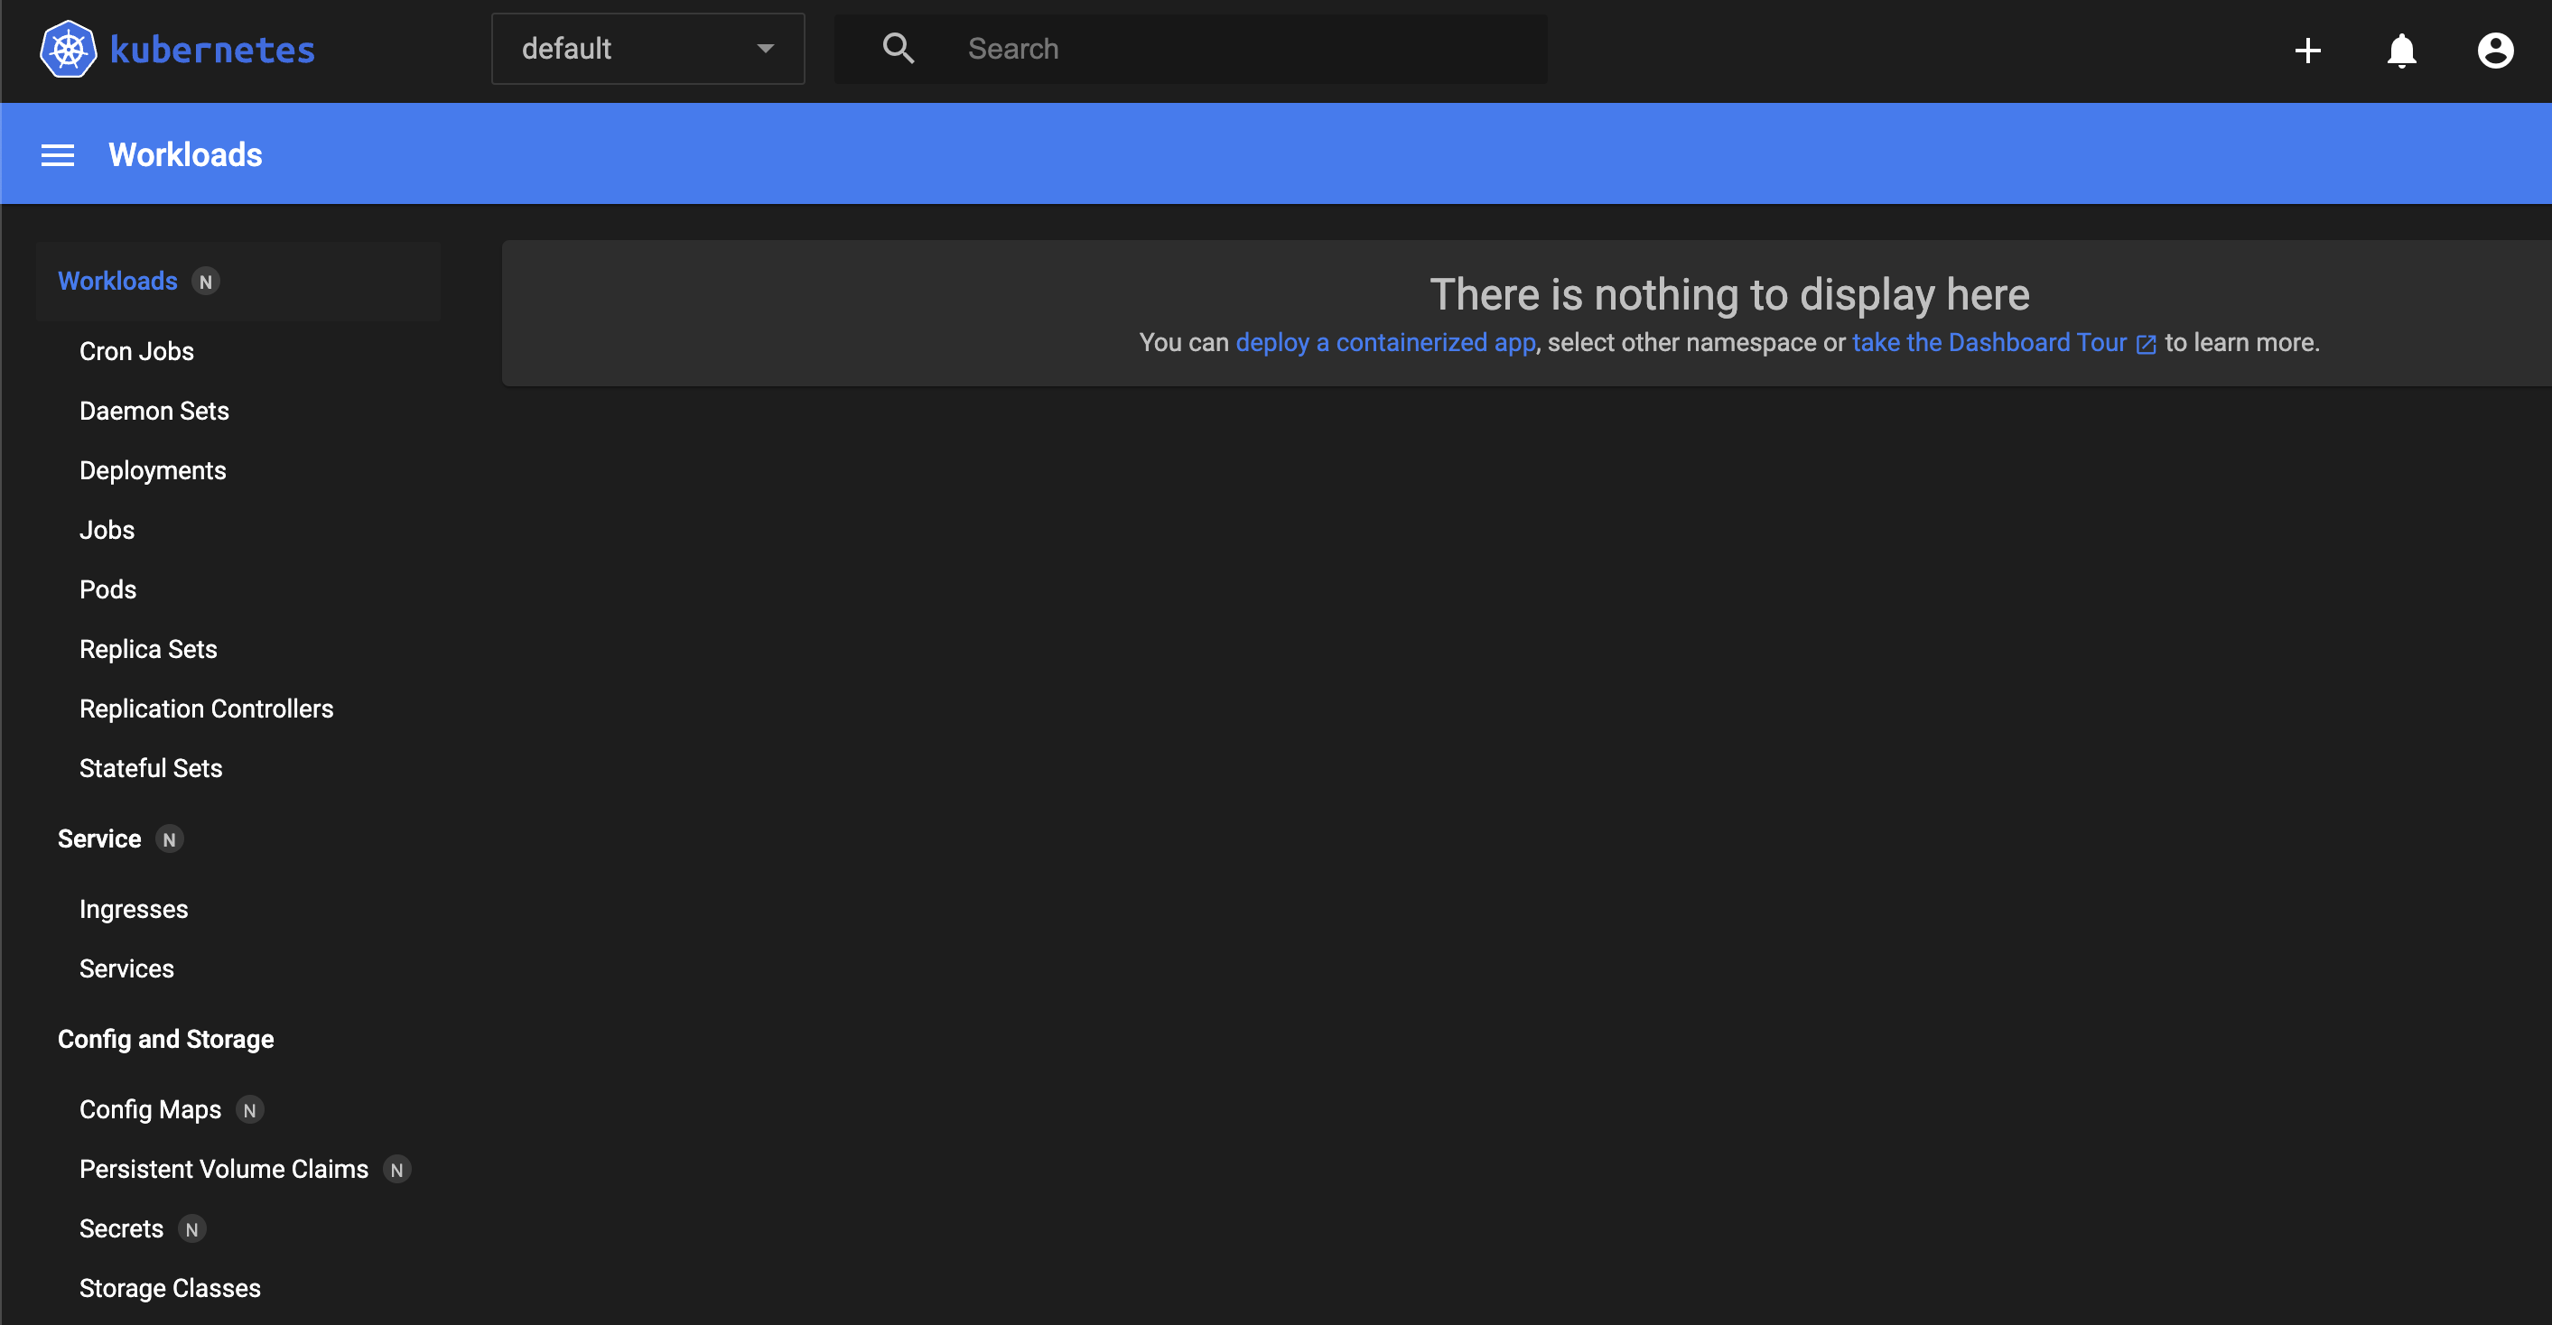
Task: Toggle the hamburger sidebar menu
Action: coord(58,155)
